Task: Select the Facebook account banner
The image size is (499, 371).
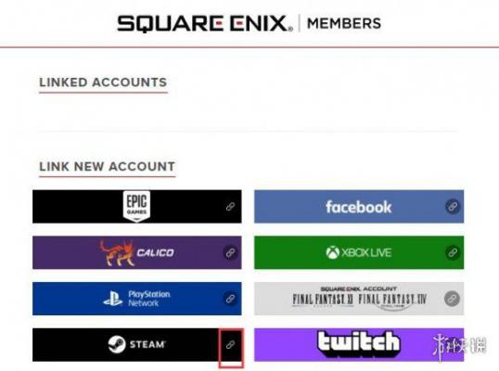Action: 359,207
